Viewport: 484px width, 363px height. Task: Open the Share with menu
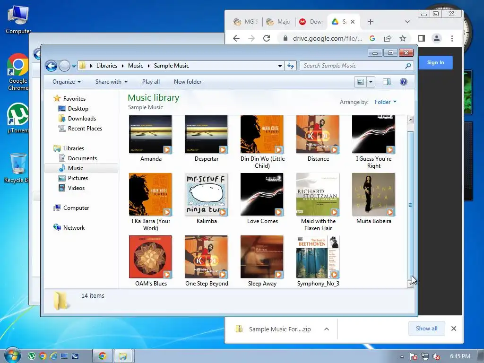click(112, 82)
